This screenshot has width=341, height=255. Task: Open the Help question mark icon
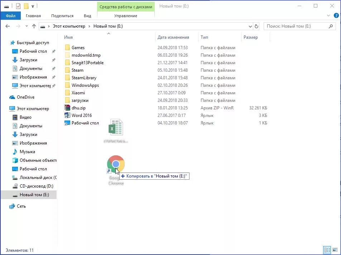(336, 15)
